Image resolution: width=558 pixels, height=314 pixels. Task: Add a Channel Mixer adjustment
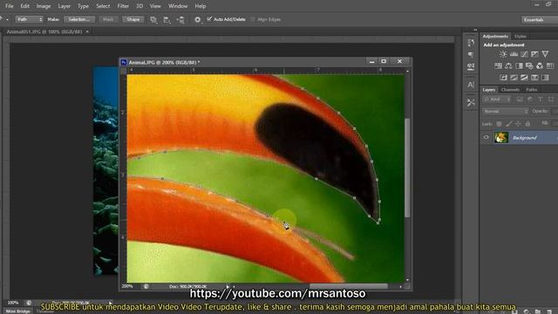tap(540, 66)
